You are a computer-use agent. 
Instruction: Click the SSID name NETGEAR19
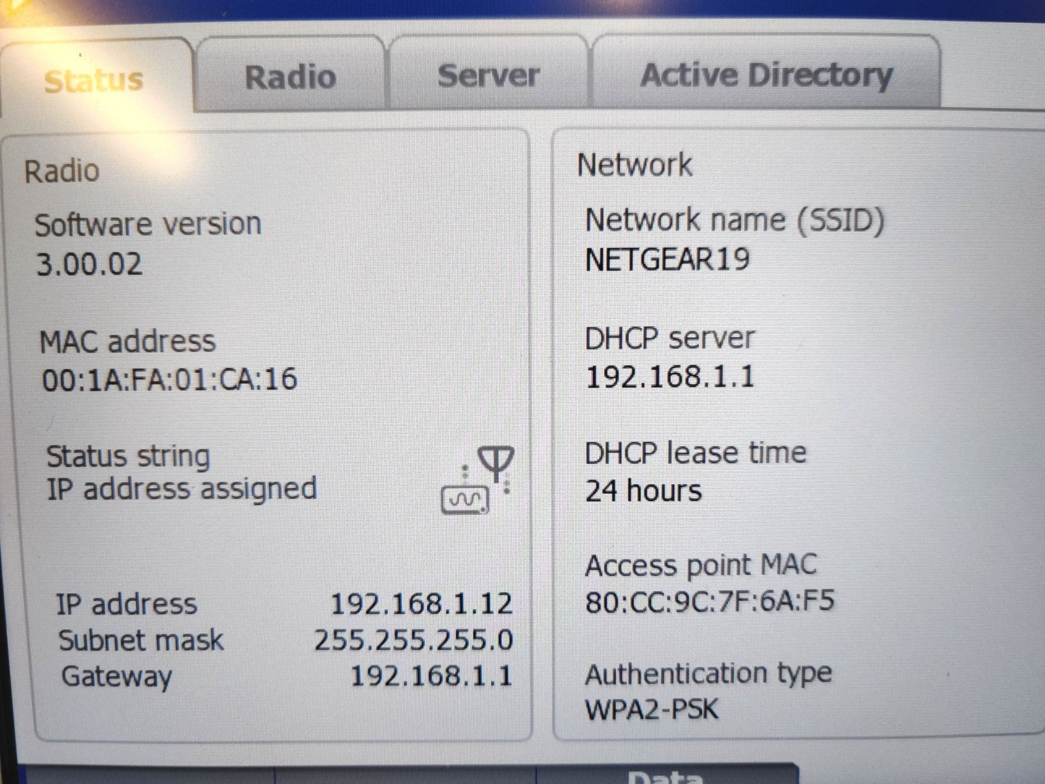click(x=667, y=259)
